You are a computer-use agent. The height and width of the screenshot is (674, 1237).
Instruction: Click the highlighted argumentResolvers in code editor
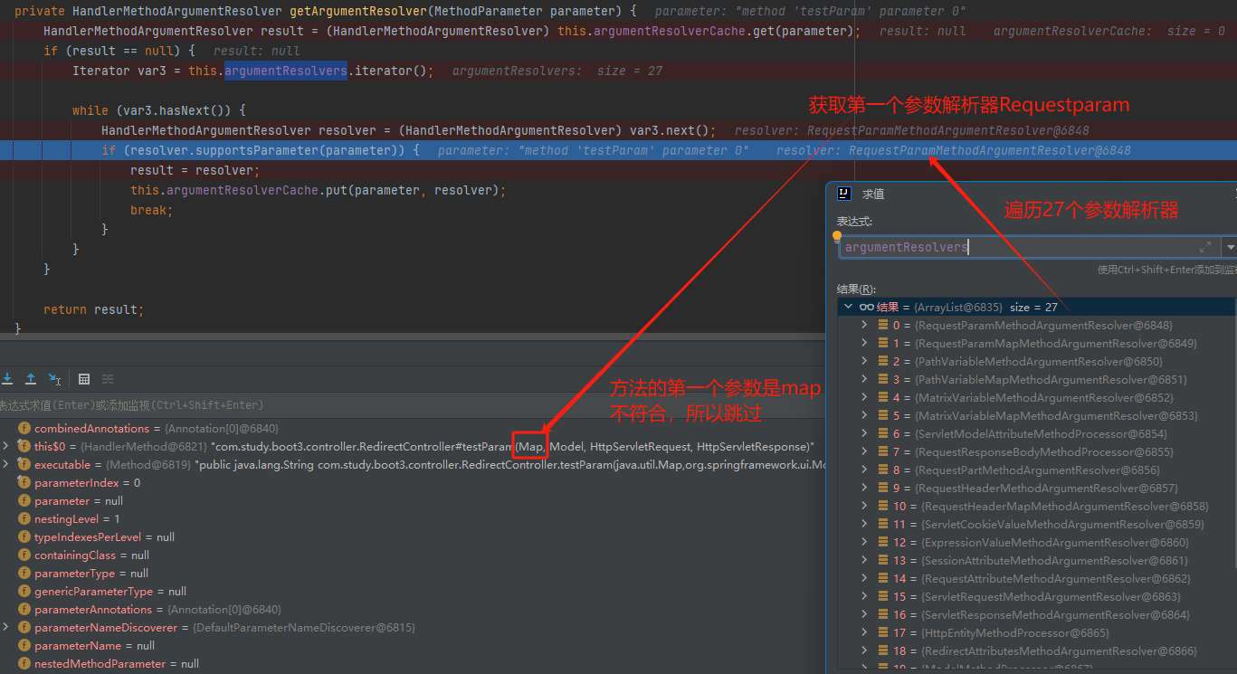click(286, 71)
